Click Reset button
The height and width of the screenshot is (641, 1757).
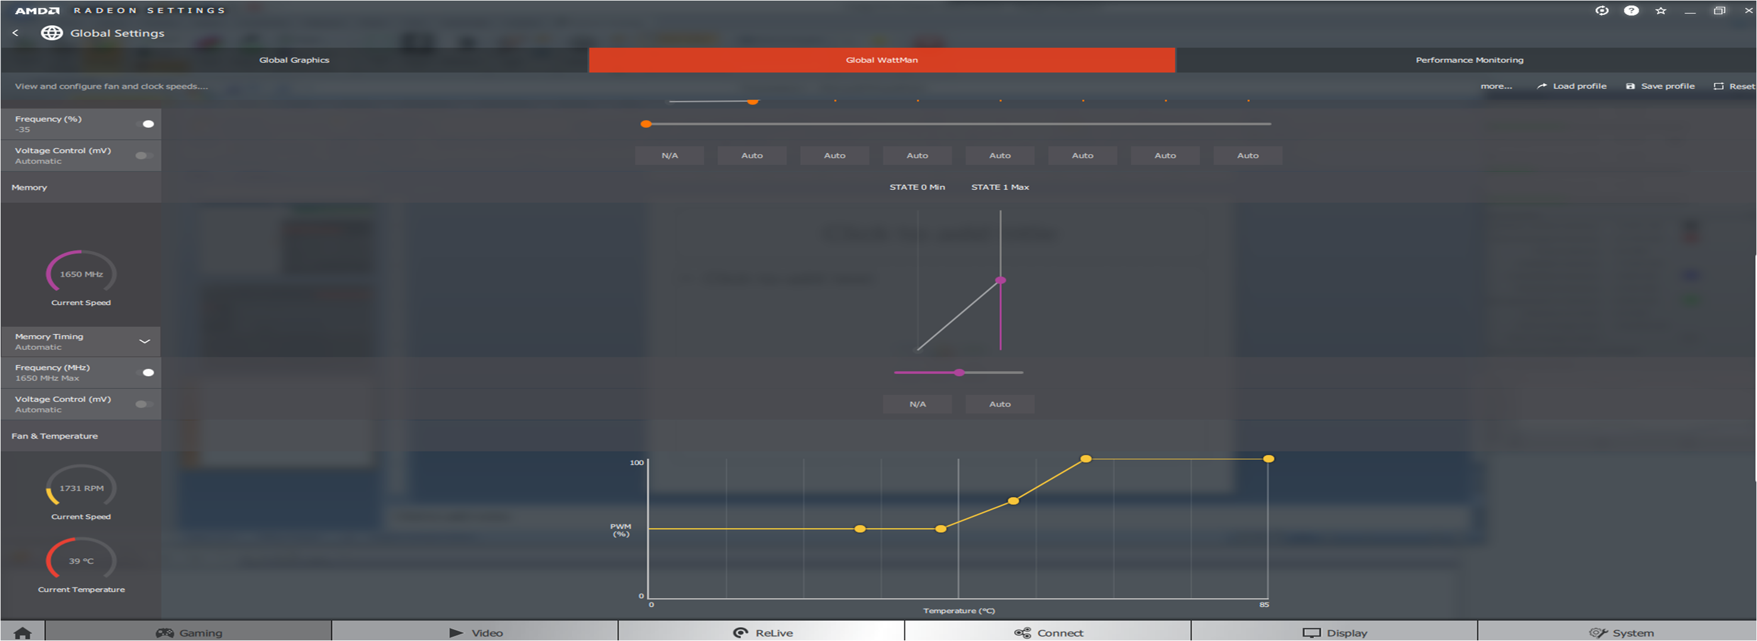[1734, 86]
